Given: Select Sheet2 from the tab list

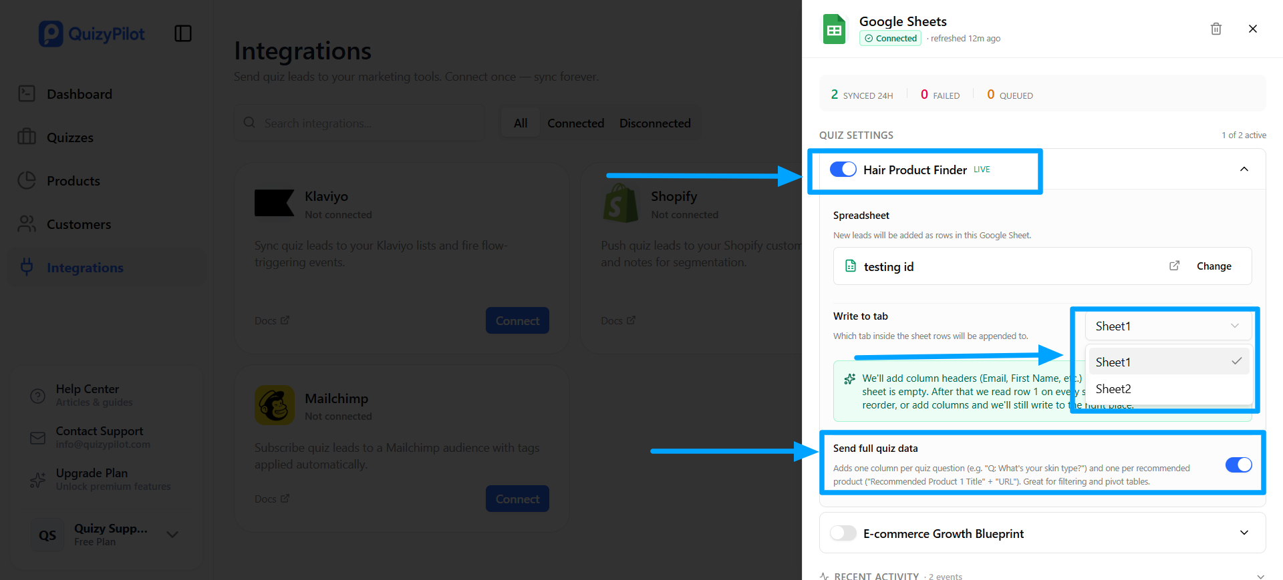Looking at the screenshot, I should click(x=1168, y=388).
